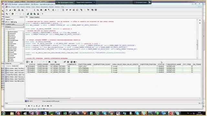Select 'SQL Window - drop table at_denis' list entry
This screenshot has height=116, width=207.
tap(15, 81)
